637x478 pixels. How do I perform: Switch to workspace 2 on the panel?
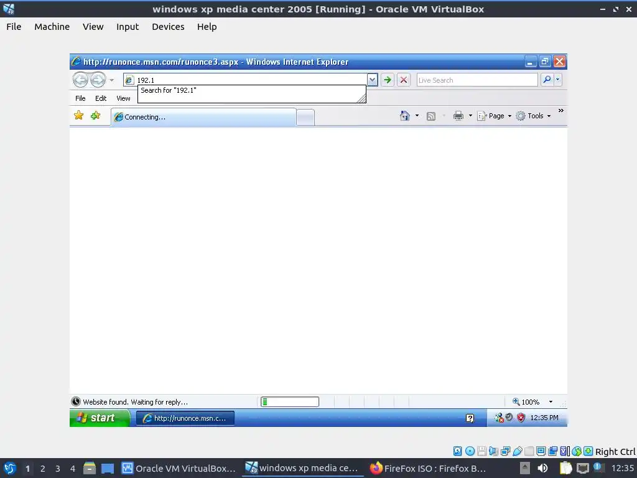(43, 469)
